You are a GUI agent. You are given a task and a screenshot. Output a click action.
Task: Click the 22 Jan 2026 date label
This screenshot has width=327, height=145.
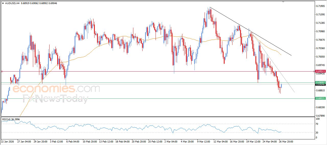coord(7,141)
